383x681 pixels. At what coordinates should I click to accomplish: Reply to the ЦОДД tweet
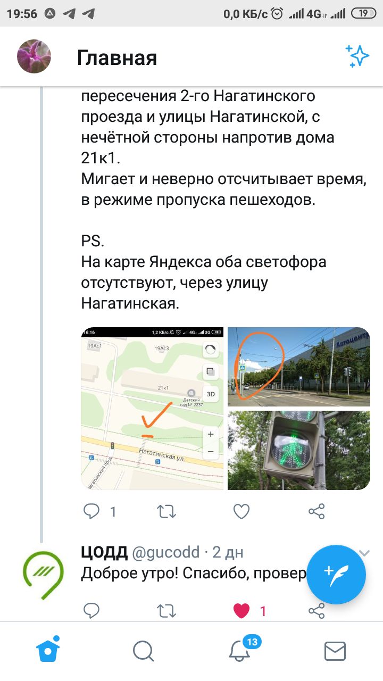click(92, 611)
